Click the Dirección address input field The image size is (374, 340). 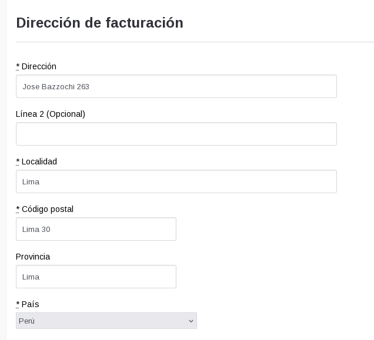(x=176, y=86)
